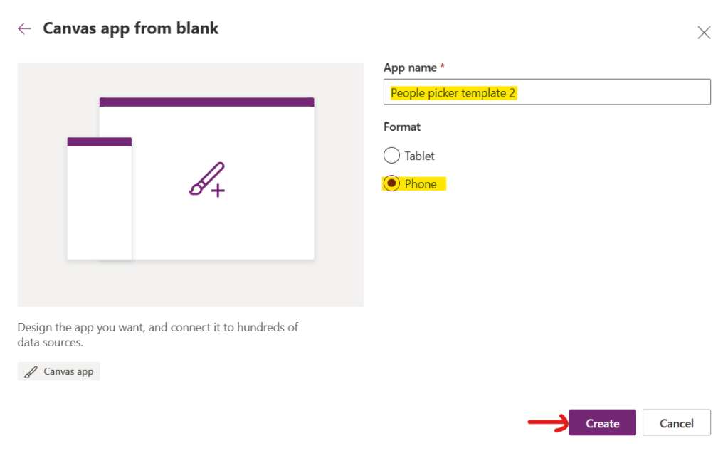Select the Tablet format radio button
Screen dimensions: 728x453
pos(391,156)
